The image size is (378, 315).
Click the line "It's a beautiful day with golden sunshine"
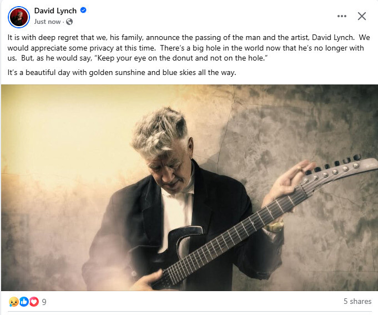[x=122, y=72]
